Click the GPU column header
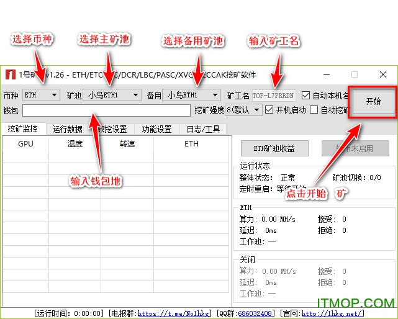The height and width of the screenshot is (319, 398). pos(25,144)
